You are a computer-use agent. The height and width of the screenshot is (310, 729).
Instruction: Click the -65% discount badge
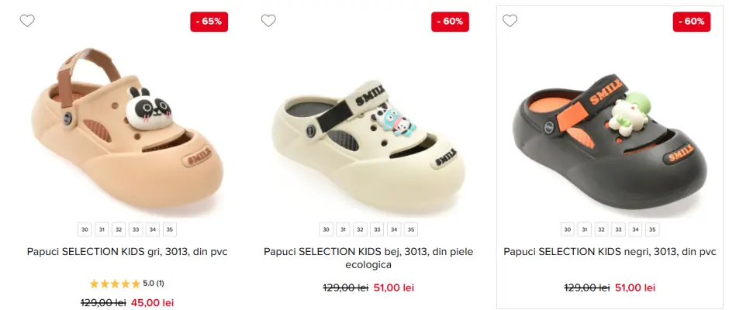(x=209, y=22)
